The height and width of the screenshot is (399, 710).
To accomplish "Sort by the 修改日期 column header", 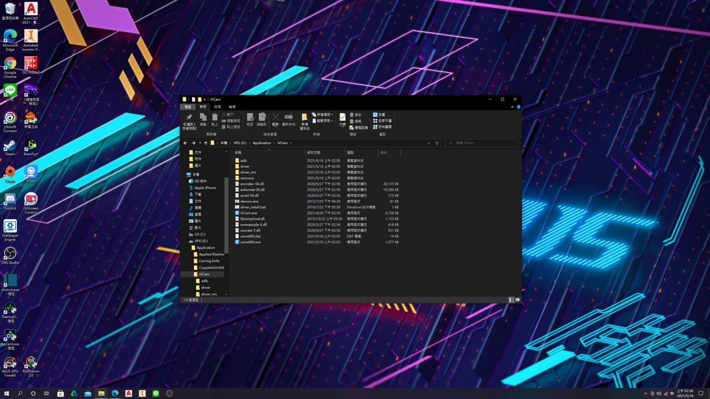I will tap(325, 153).
